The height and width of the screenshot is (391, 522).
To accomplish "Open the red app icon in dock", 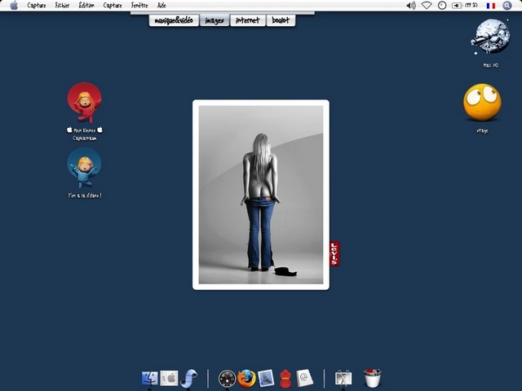I will [285, 378].
